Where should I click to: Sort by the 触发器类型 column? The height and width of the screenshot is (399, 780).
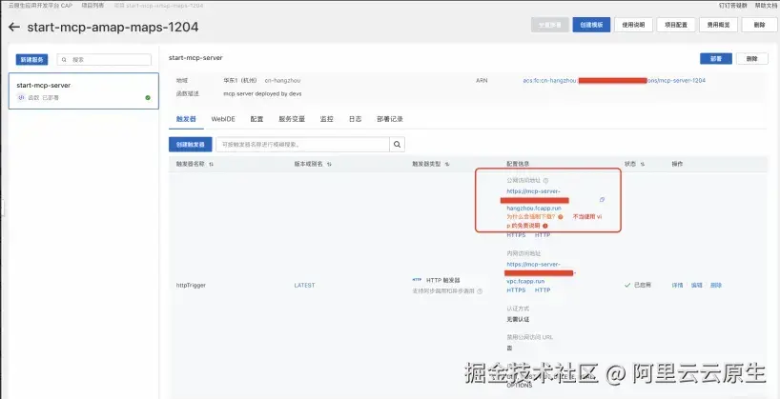447,164
